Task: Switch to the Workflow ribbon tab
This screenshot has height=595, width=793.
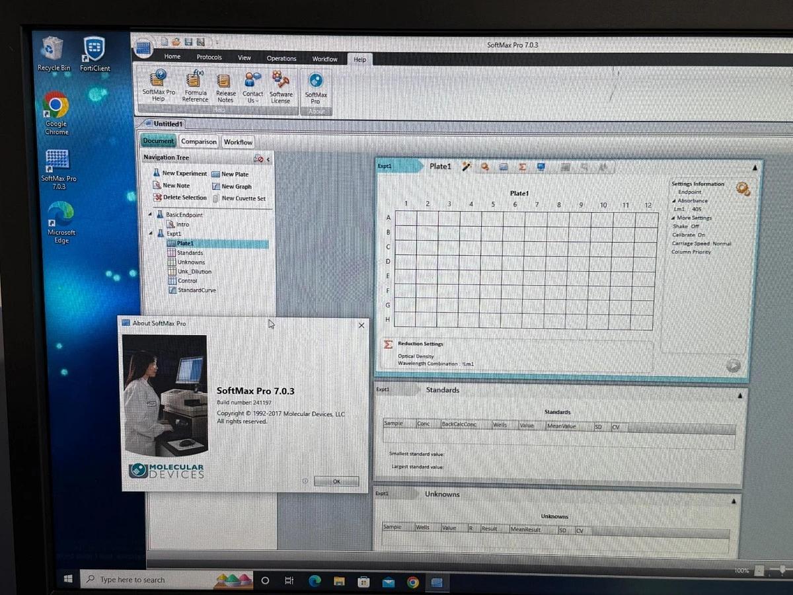Action: (x=324, y=59)
